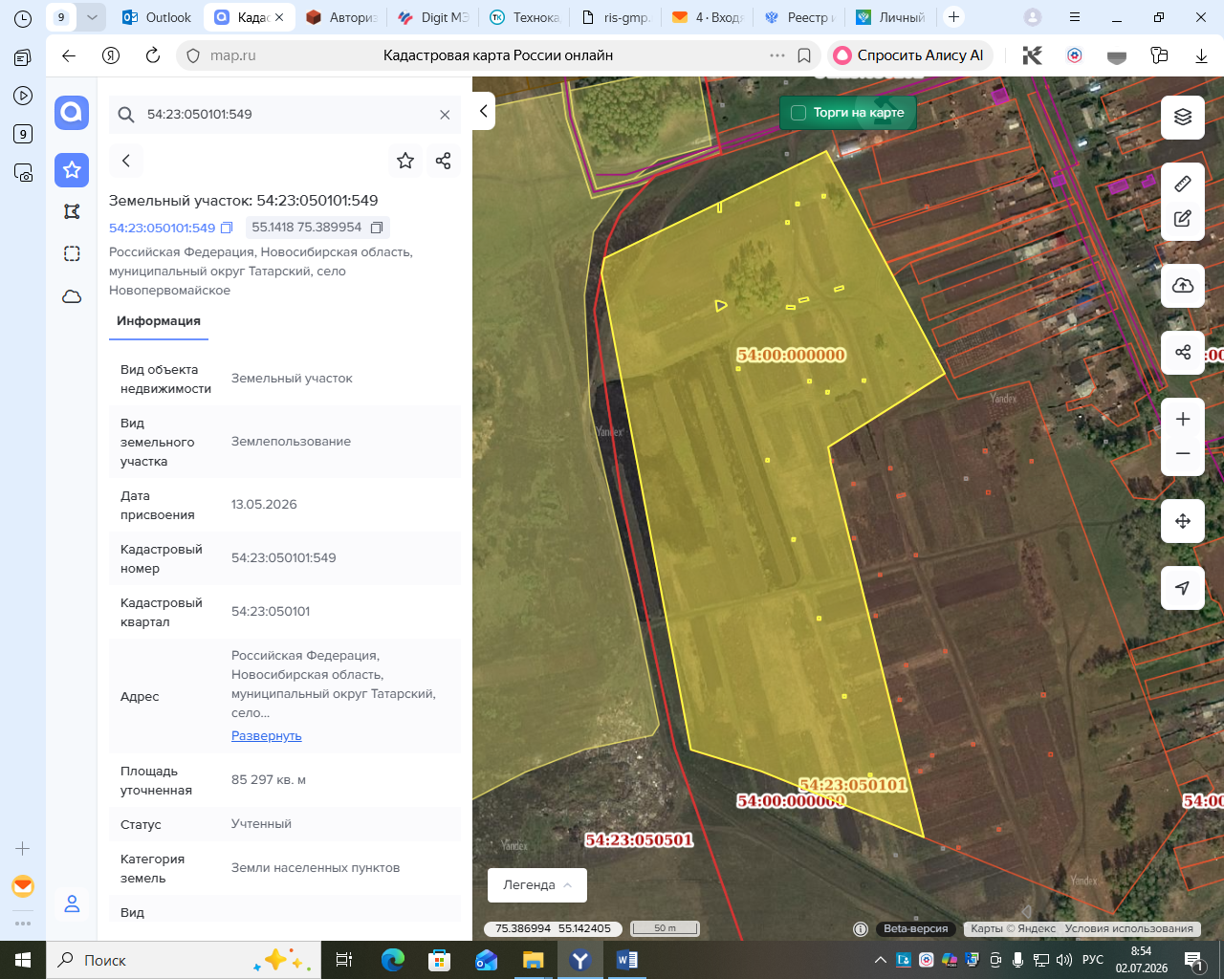Open File Explorer from the taskbar
1224x979 pixels.
click(533, 960)
